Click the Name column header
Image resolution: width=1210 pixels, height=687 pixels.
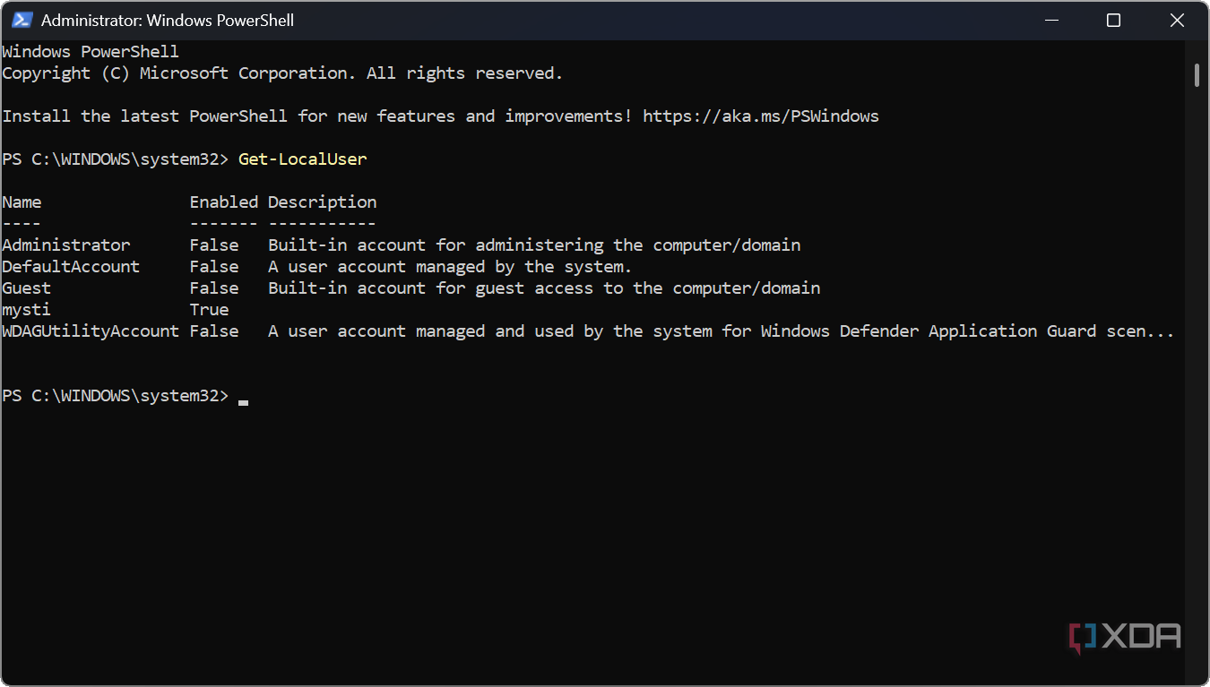22,202
